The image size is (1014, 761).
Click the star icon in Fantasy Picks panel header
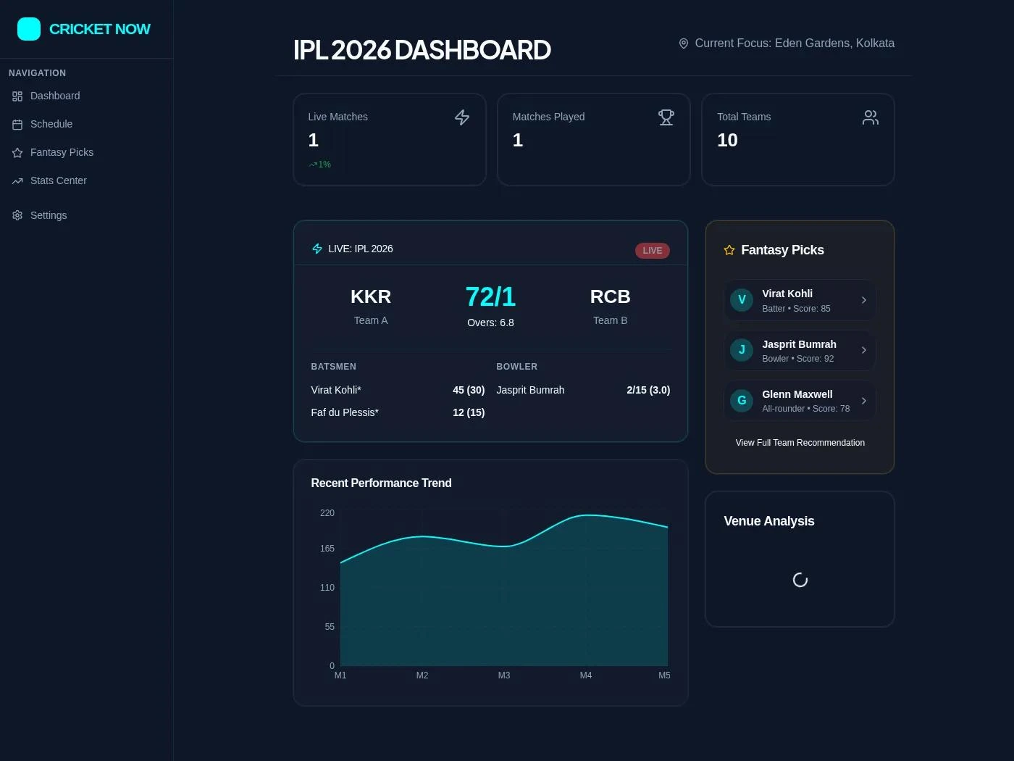point(729,250)
